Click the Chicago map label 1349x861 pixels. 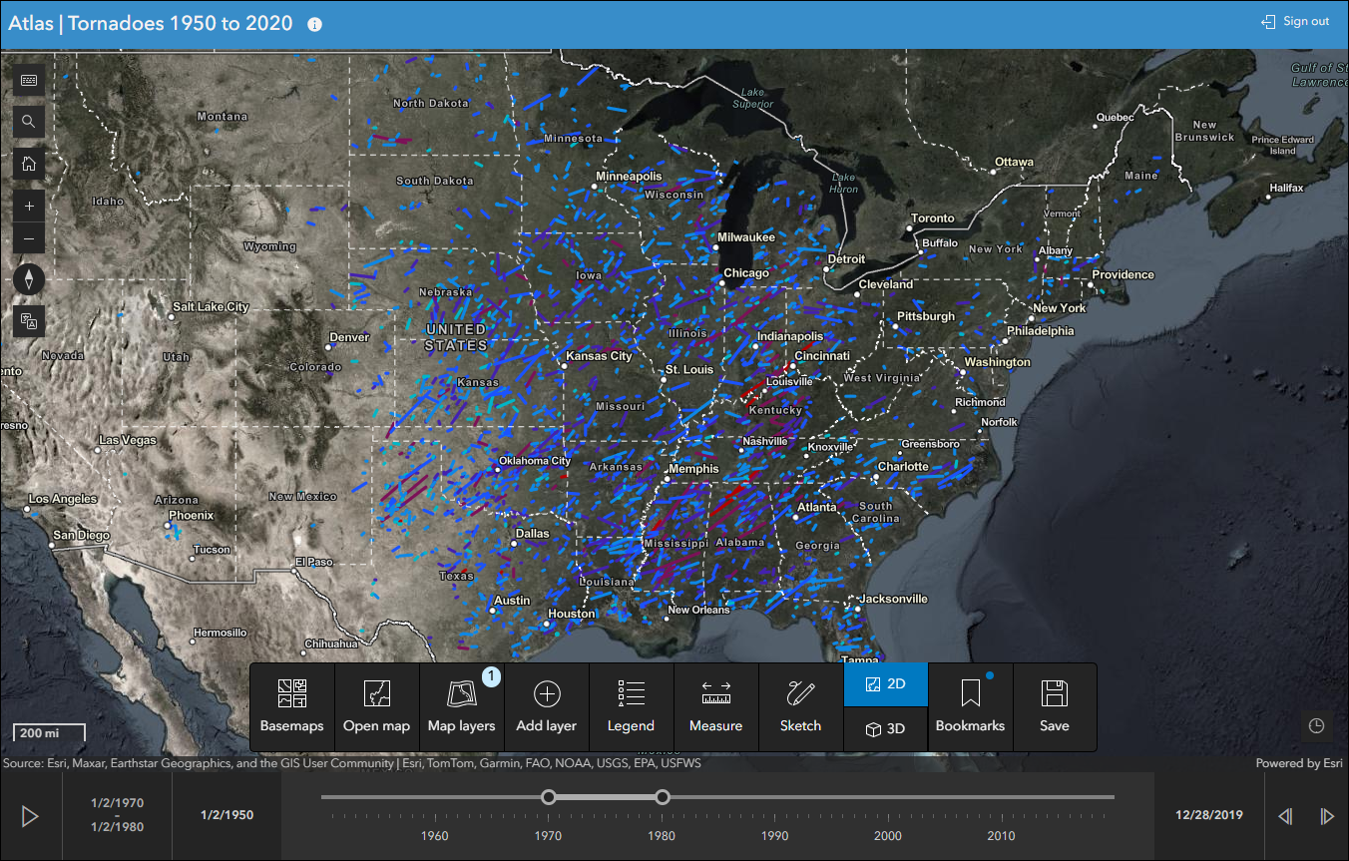coord(746,272)
